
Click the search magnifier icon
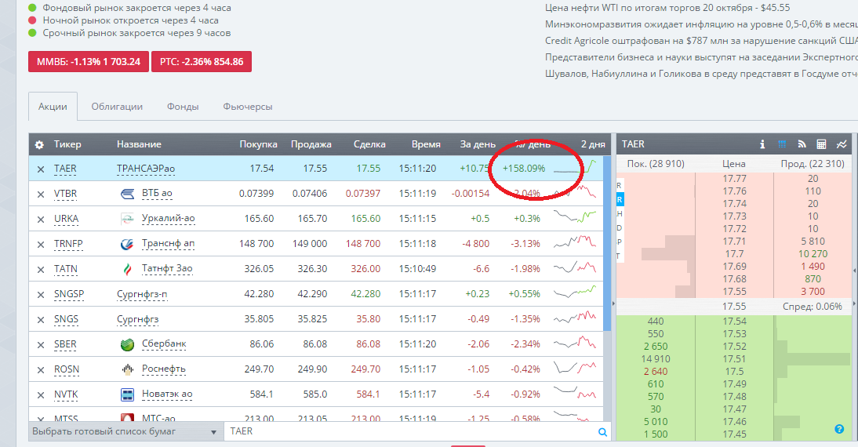[602, 432]
